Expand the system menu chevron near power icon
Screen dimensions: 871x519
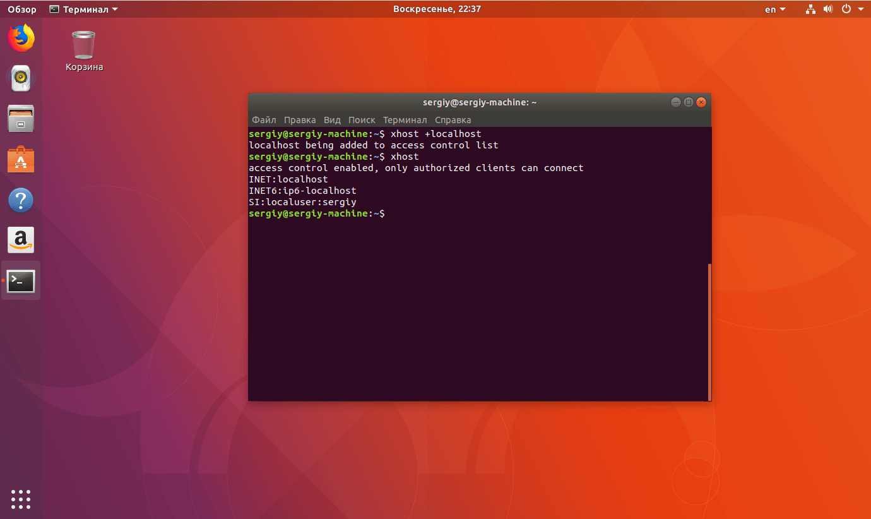pos(860,9)
